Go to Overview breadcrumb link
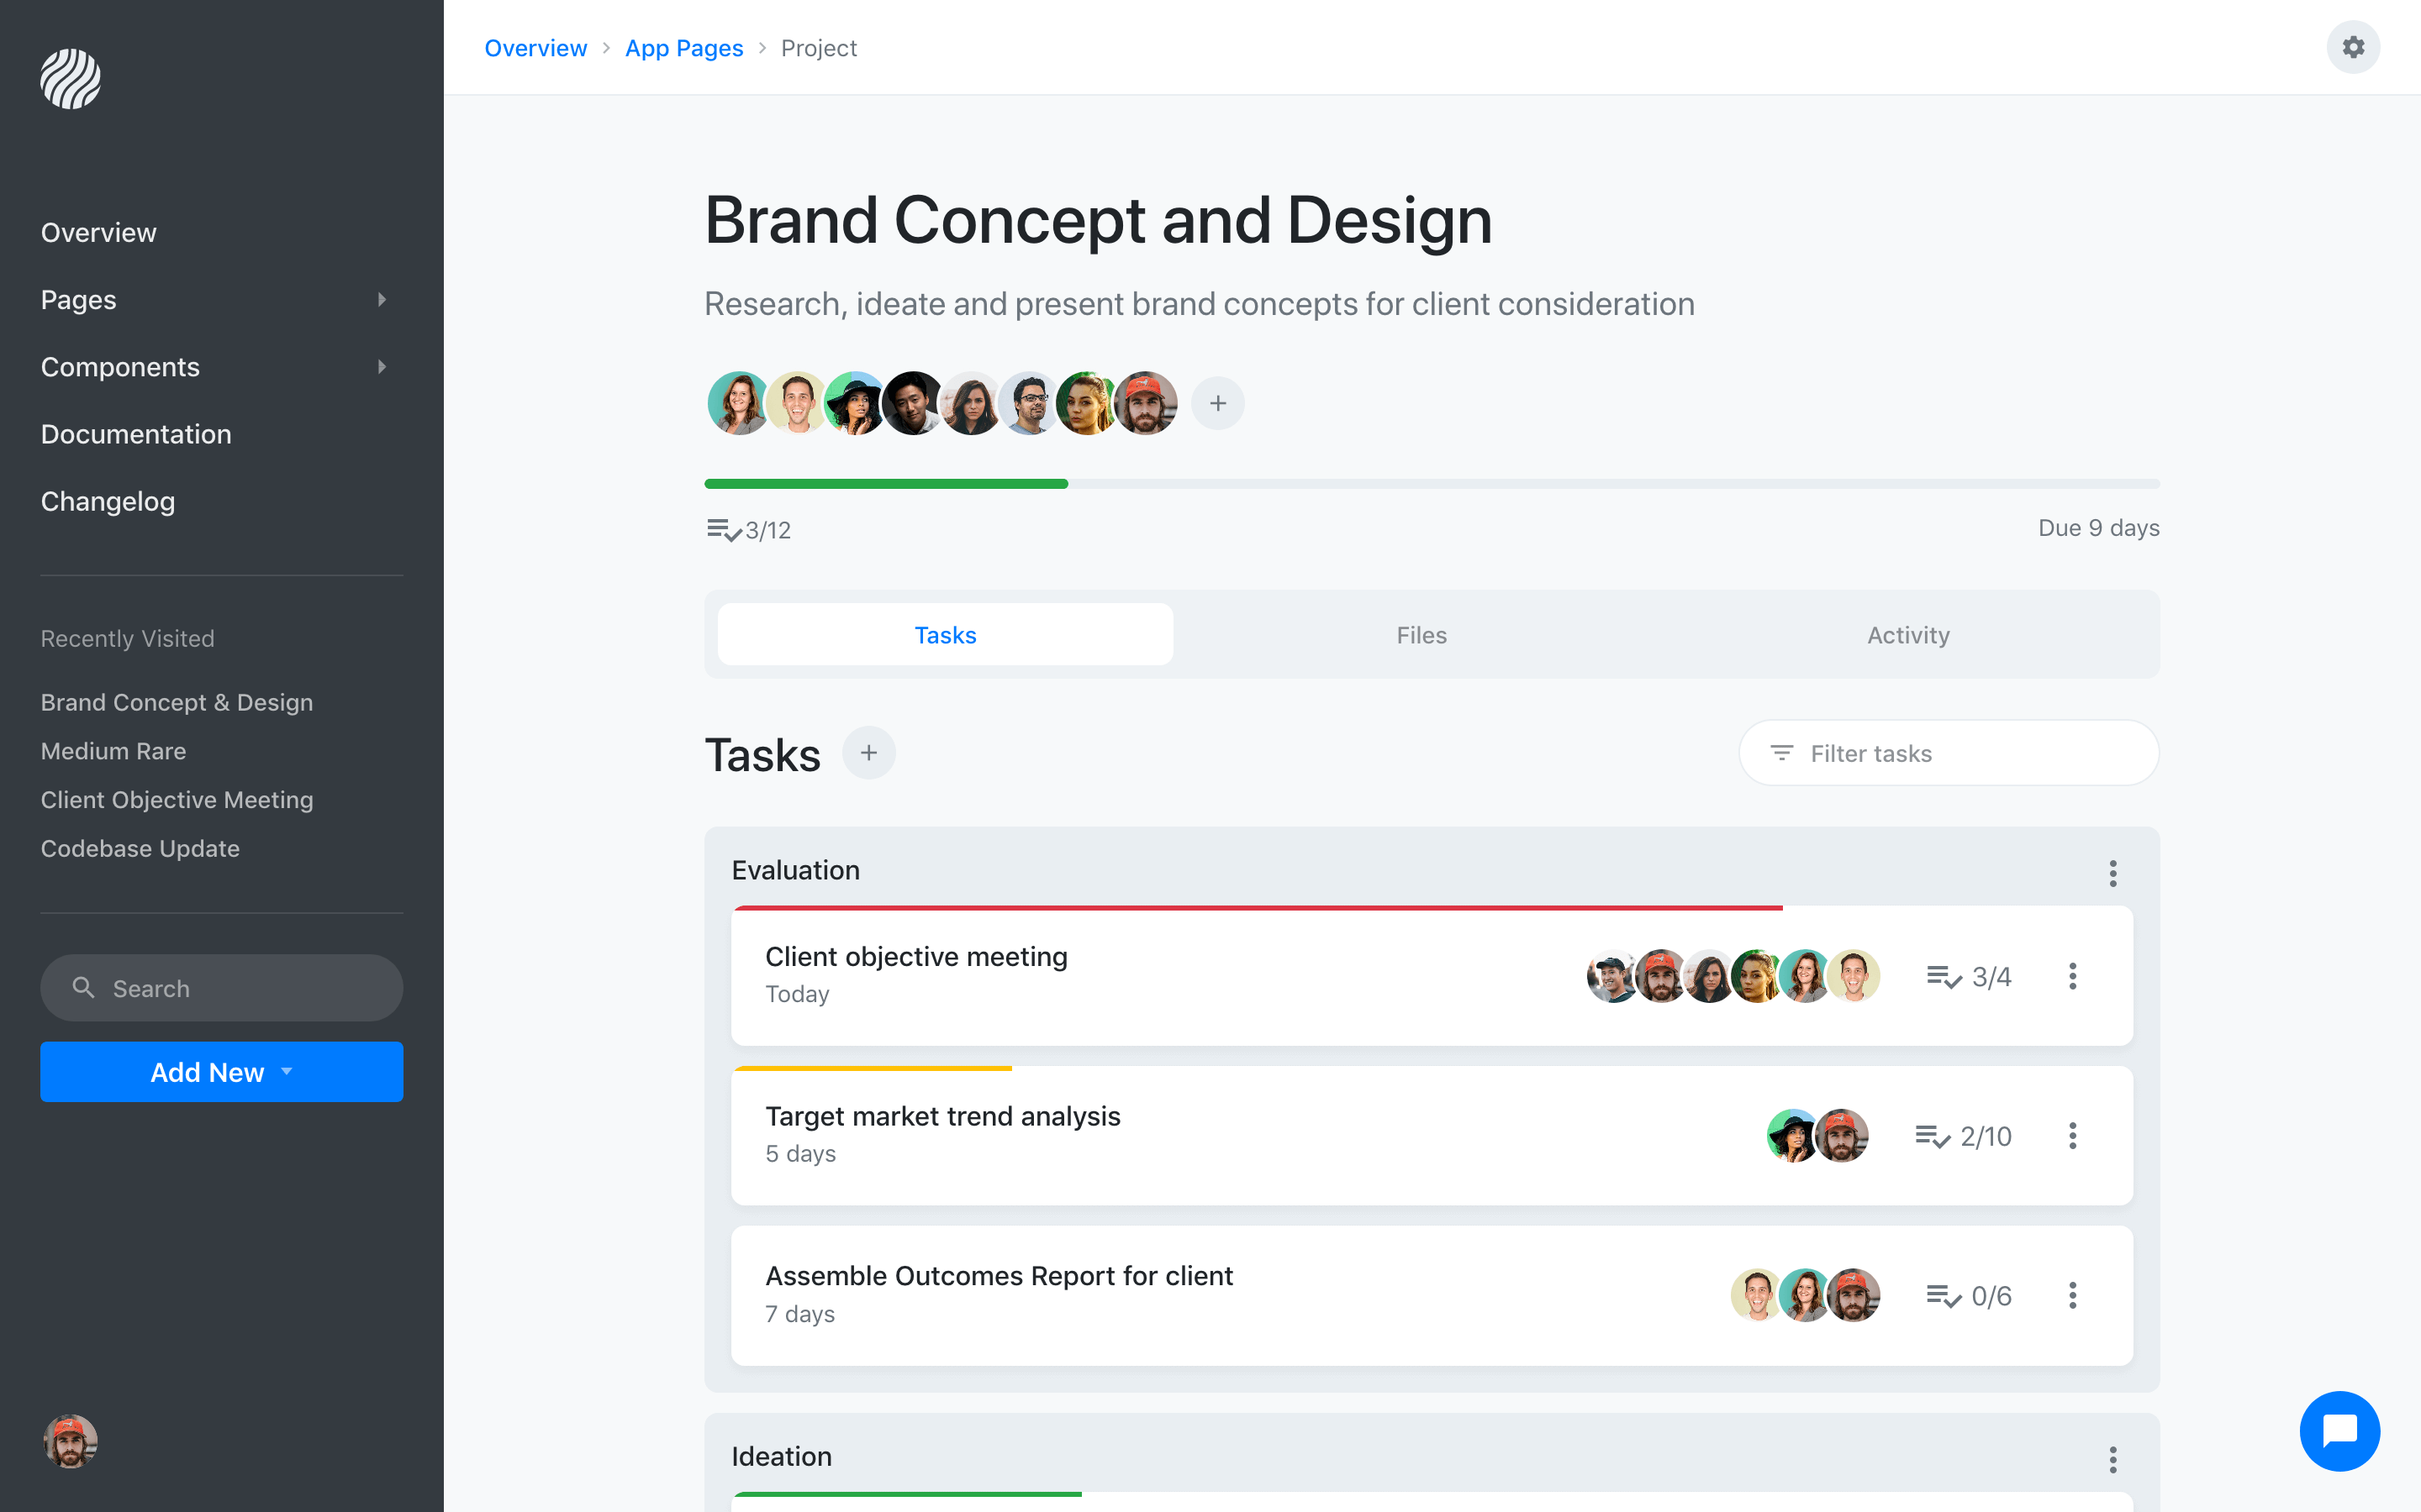The width and height of the screenshot is (2421, 1512). (535, 48)
